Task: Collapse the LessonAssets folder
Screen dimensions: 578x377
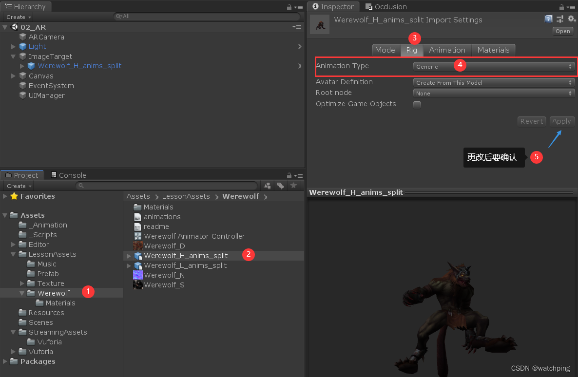Action: (x=13, y=254)
